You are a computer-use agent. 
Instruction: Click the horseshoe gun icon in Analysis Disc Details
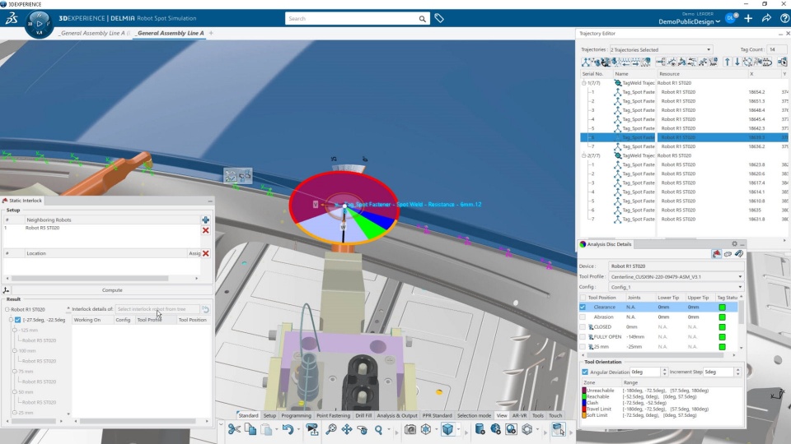pos(739,254)
